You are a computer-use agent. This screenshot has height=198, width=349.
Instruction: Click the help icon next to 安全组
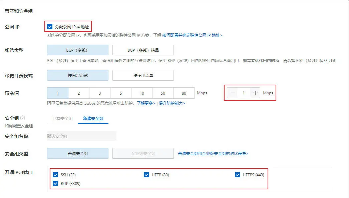22,118
